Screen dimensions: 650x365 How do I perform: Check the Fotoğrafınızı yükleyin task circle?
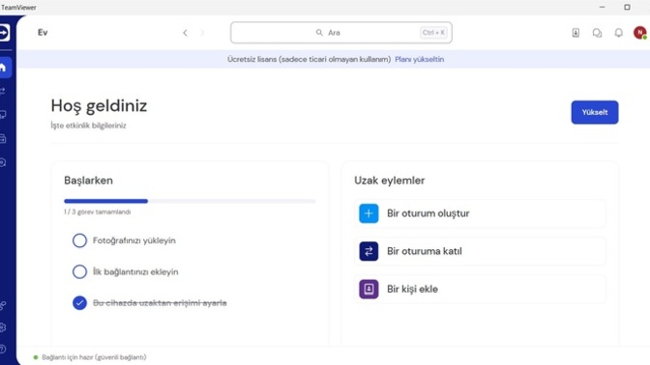tap(79, 240)
